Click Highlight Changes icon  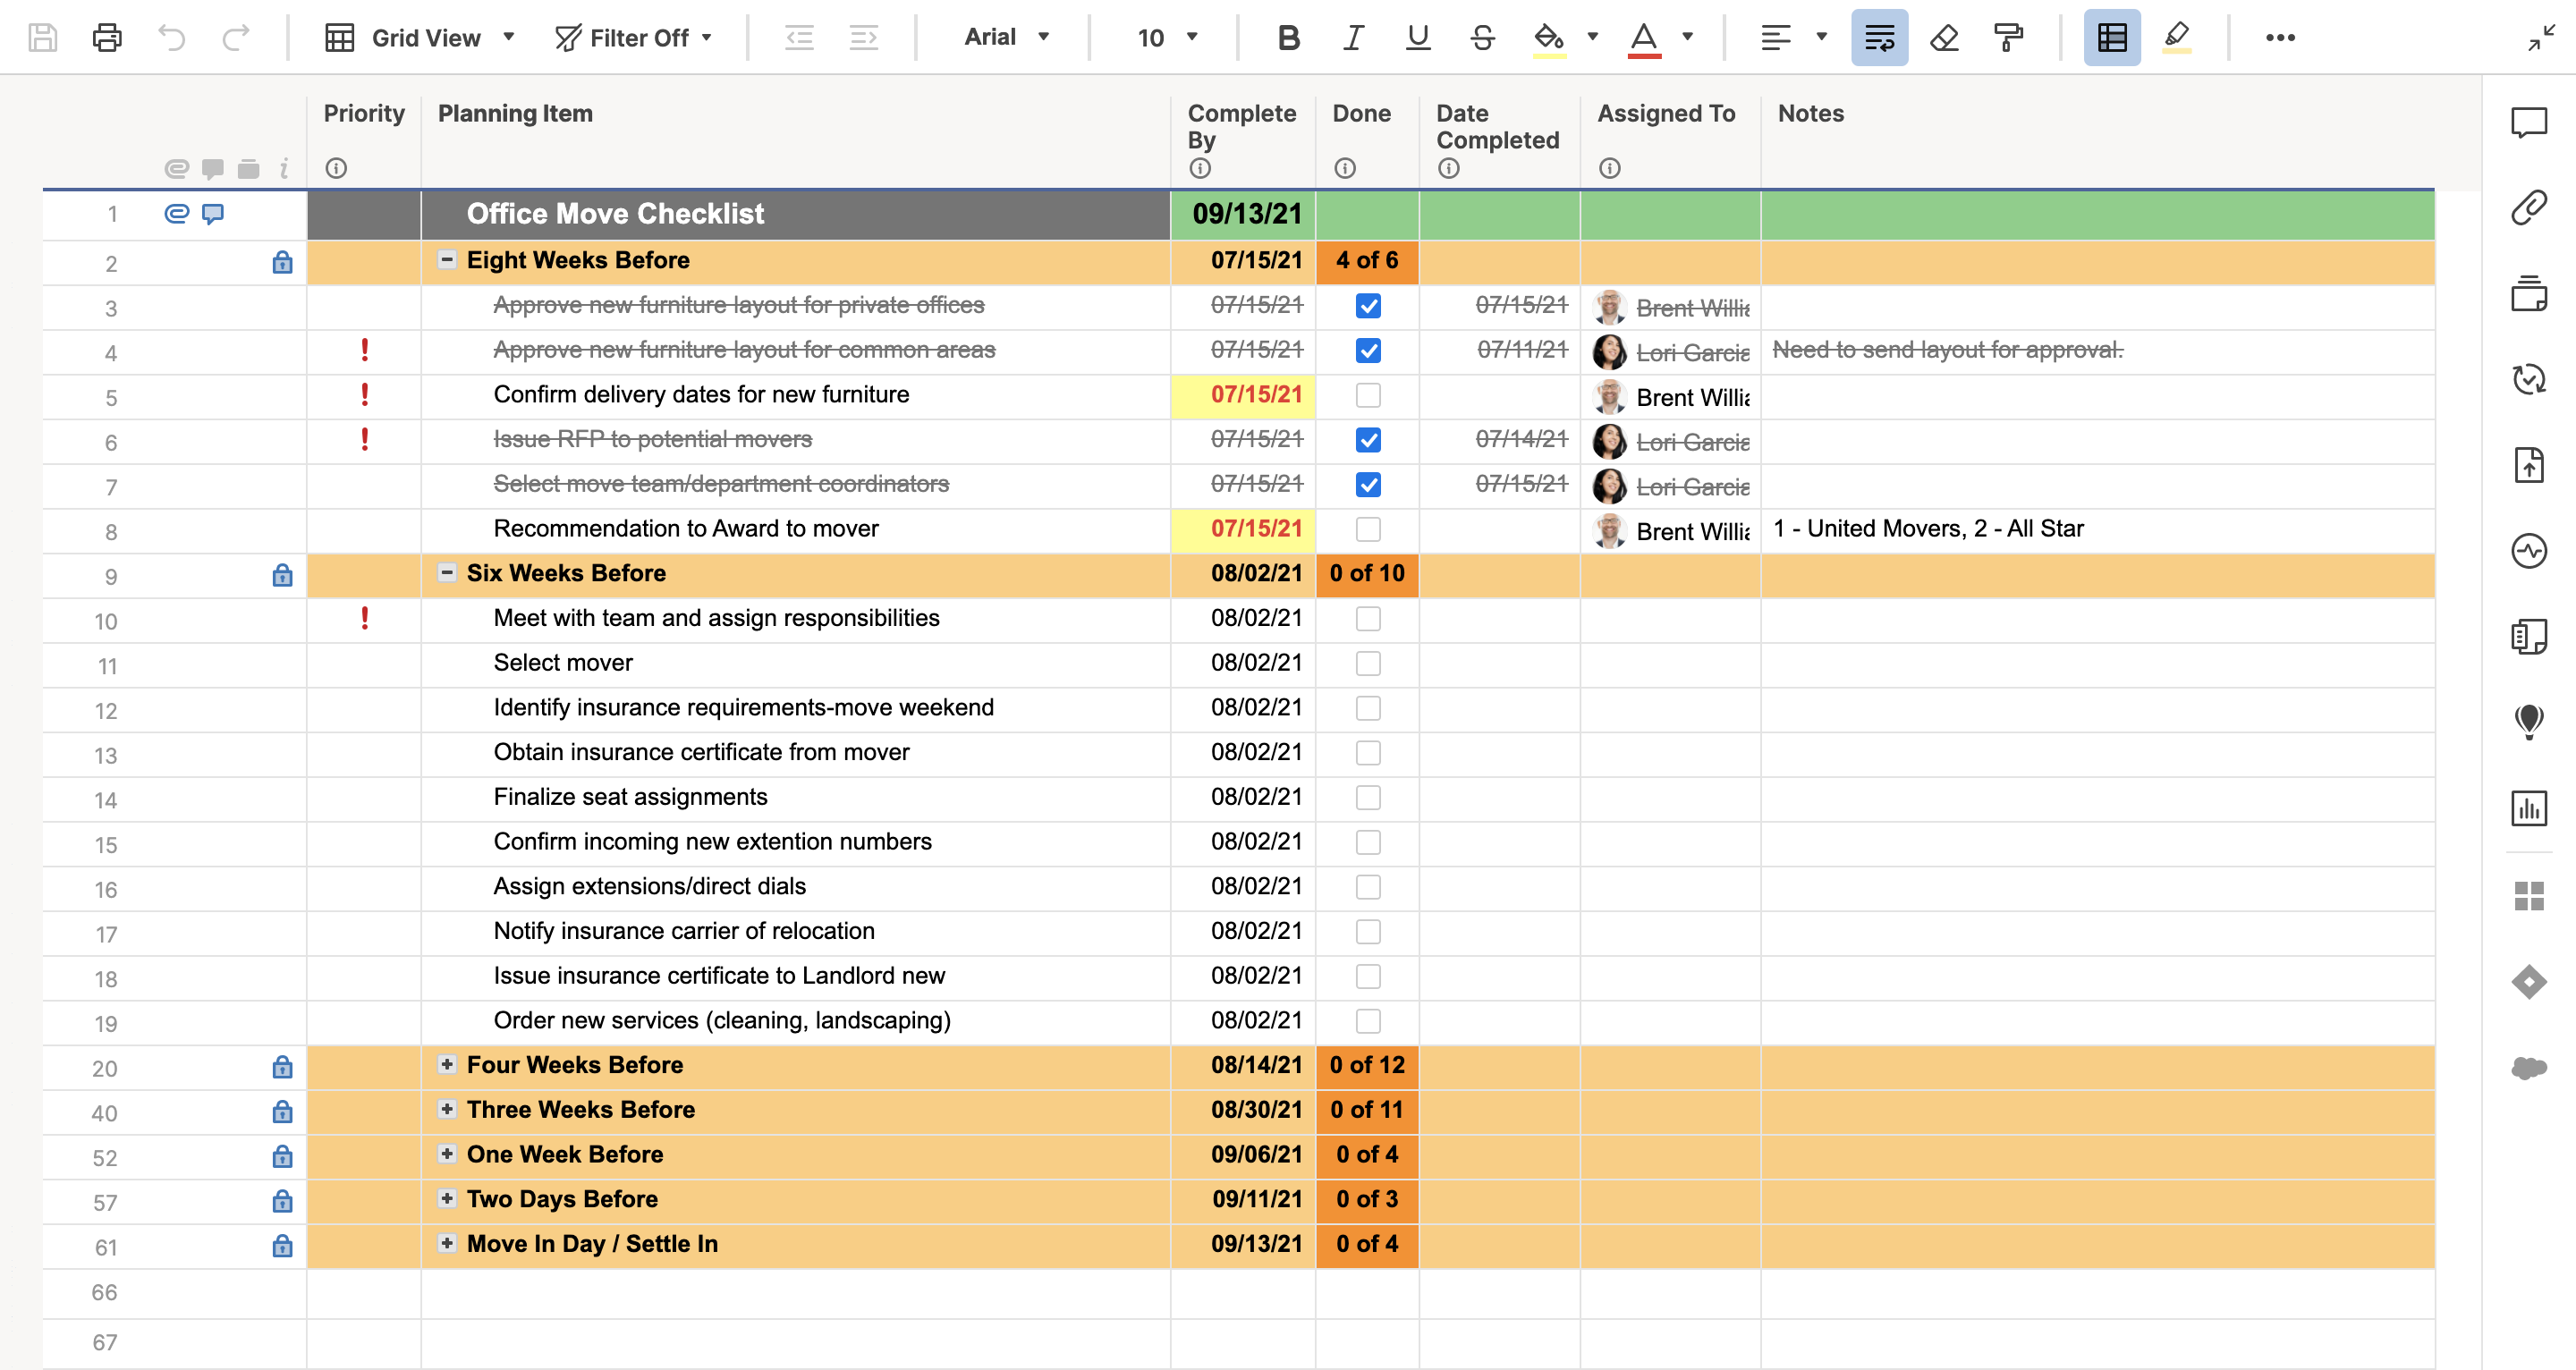point(2177,38)
